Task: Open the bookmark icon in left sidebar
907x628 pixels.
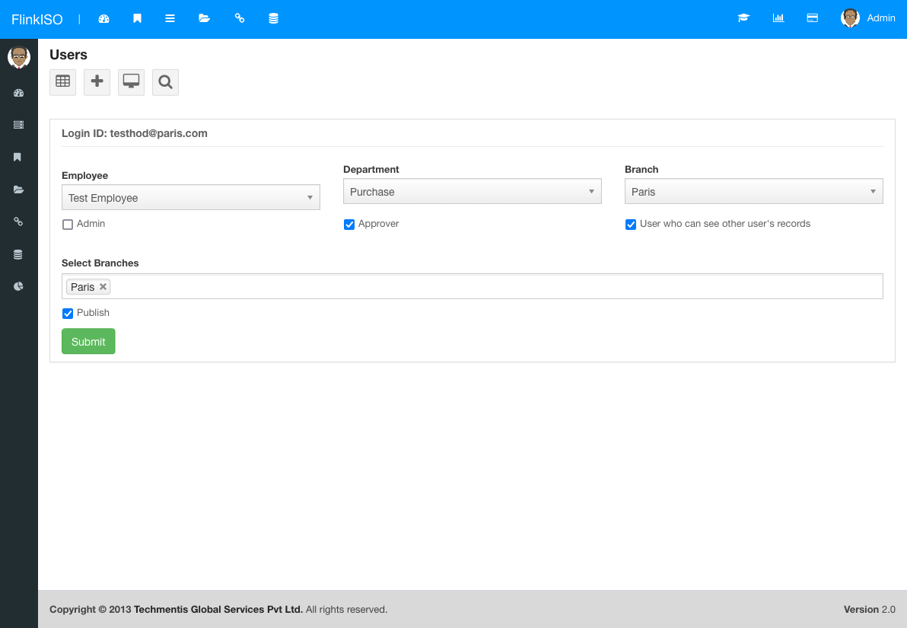Action: (x=18, y=158)
